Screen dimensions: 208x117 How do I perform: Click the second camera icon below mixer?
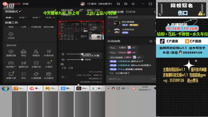point(71,68)
